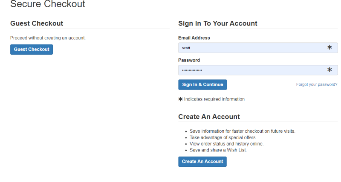Click the Proceed without creating an account text
The image size is (341, 182).
(x=48, y=38)
